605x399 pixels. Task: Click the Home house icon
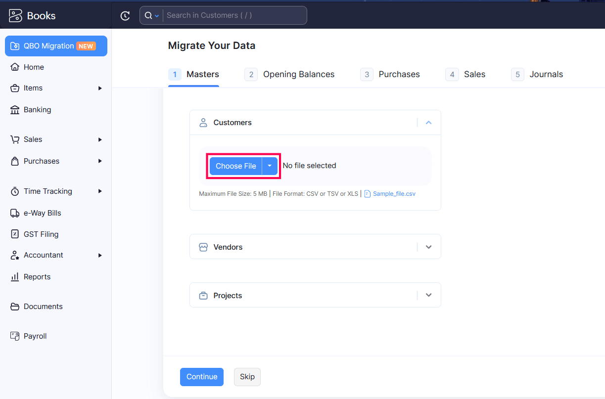coord(15,67)
